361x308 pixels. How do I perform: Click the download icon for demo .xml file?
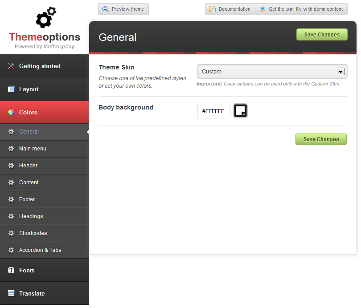pyautogui.click(x=263, y=9)
